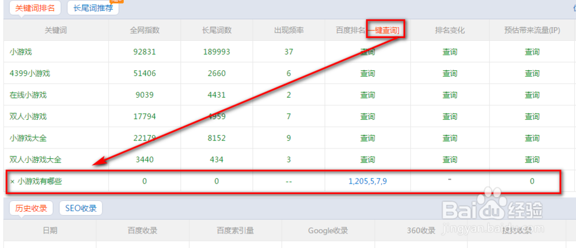Viewport: 576px width, 248px height.
Task: Query 排名变化 for 双人小游戏 row
Action: pos(450,117)
